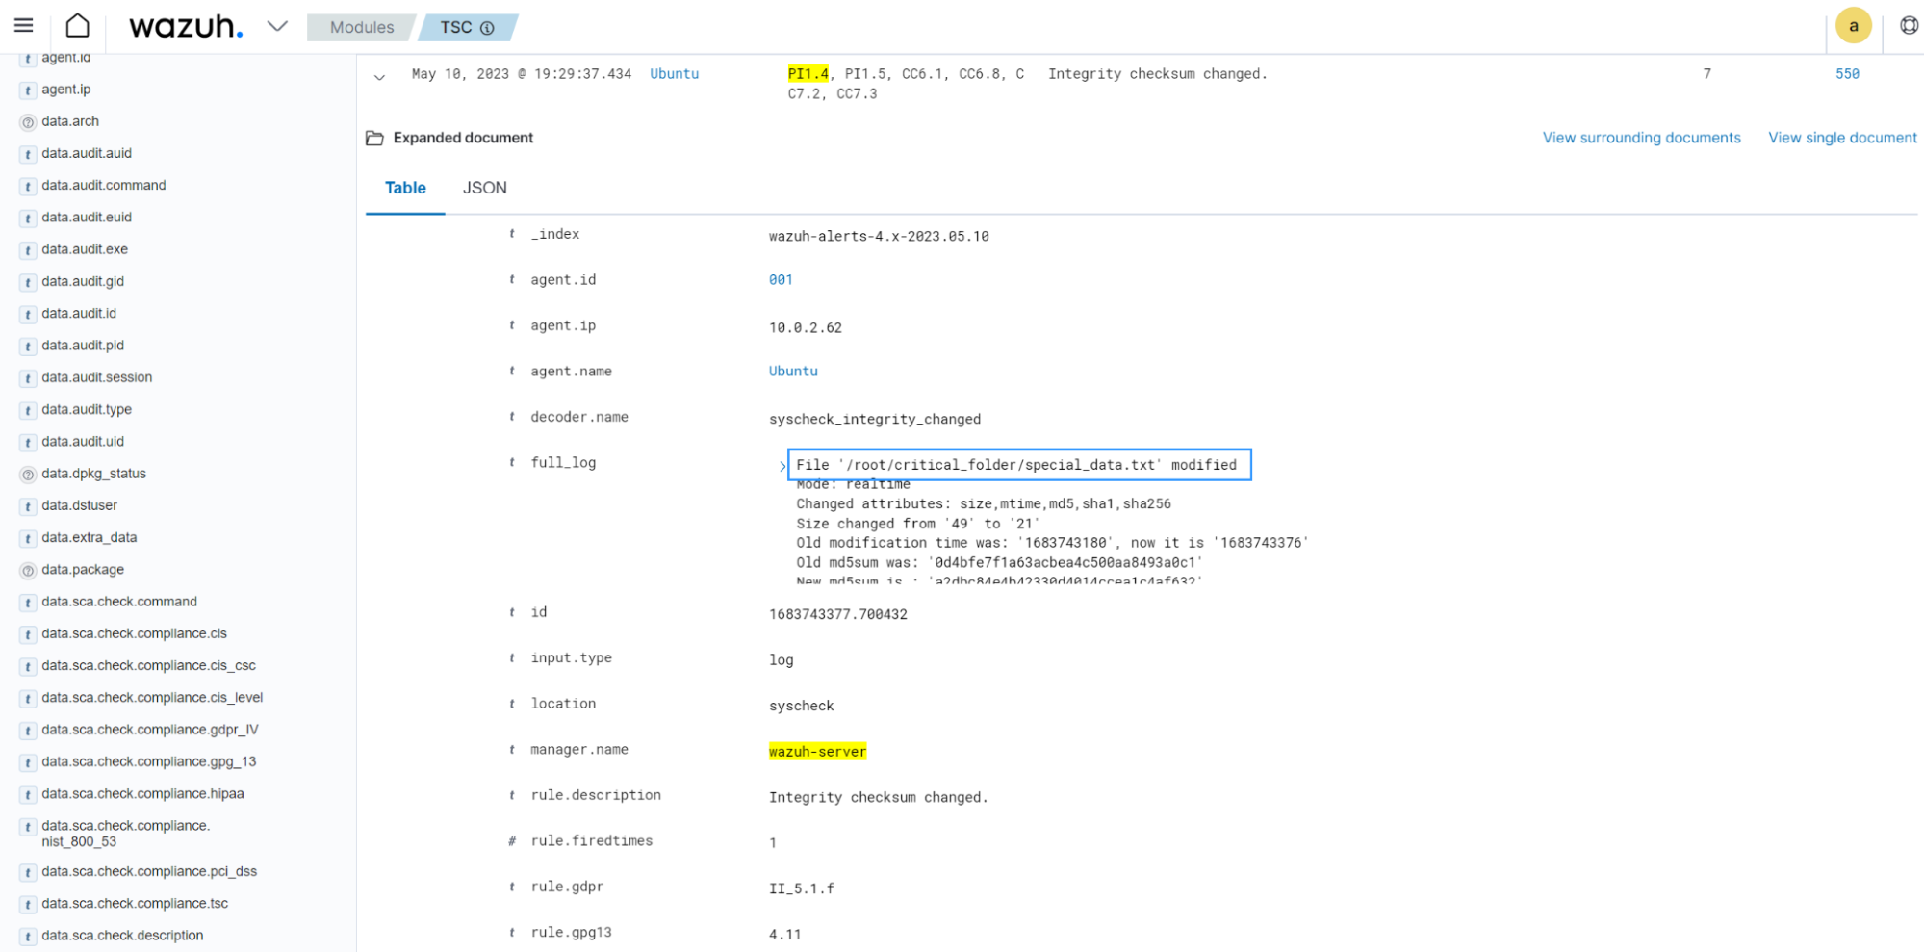This screenshot has width=1924, height=952.
Task: Click the Ubuntu agent link in alert row
Action: pos(674,73)
